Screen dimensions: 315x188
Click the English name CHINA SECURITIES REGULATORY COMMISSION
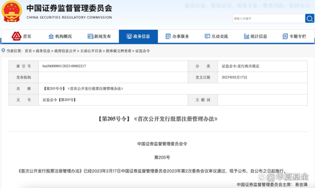tap(69, 18)
